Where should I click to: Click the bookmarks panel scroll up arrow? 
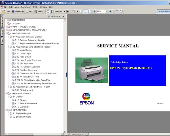[65, 20]
